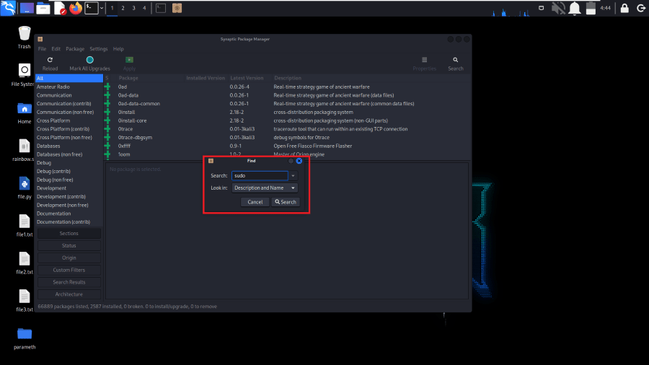649x365 pixels.
Task: Launch Firefox from the taskbar
Action: (x=76, y=8)
